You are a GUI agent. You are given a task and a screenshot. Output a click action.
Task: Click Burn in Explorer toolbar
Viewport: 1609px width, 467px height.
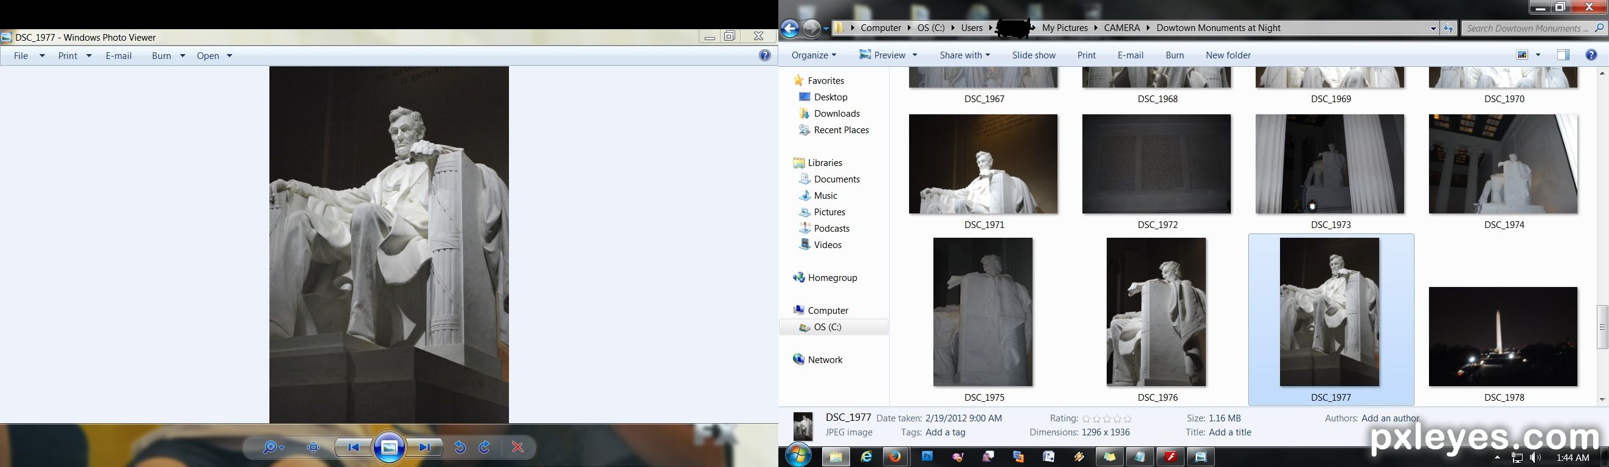pos(1174,55)
